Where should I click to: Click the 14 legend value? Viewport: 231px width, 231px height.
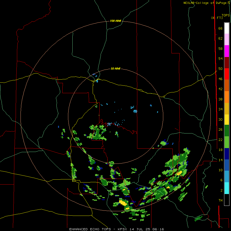click(x=220, y=160)
